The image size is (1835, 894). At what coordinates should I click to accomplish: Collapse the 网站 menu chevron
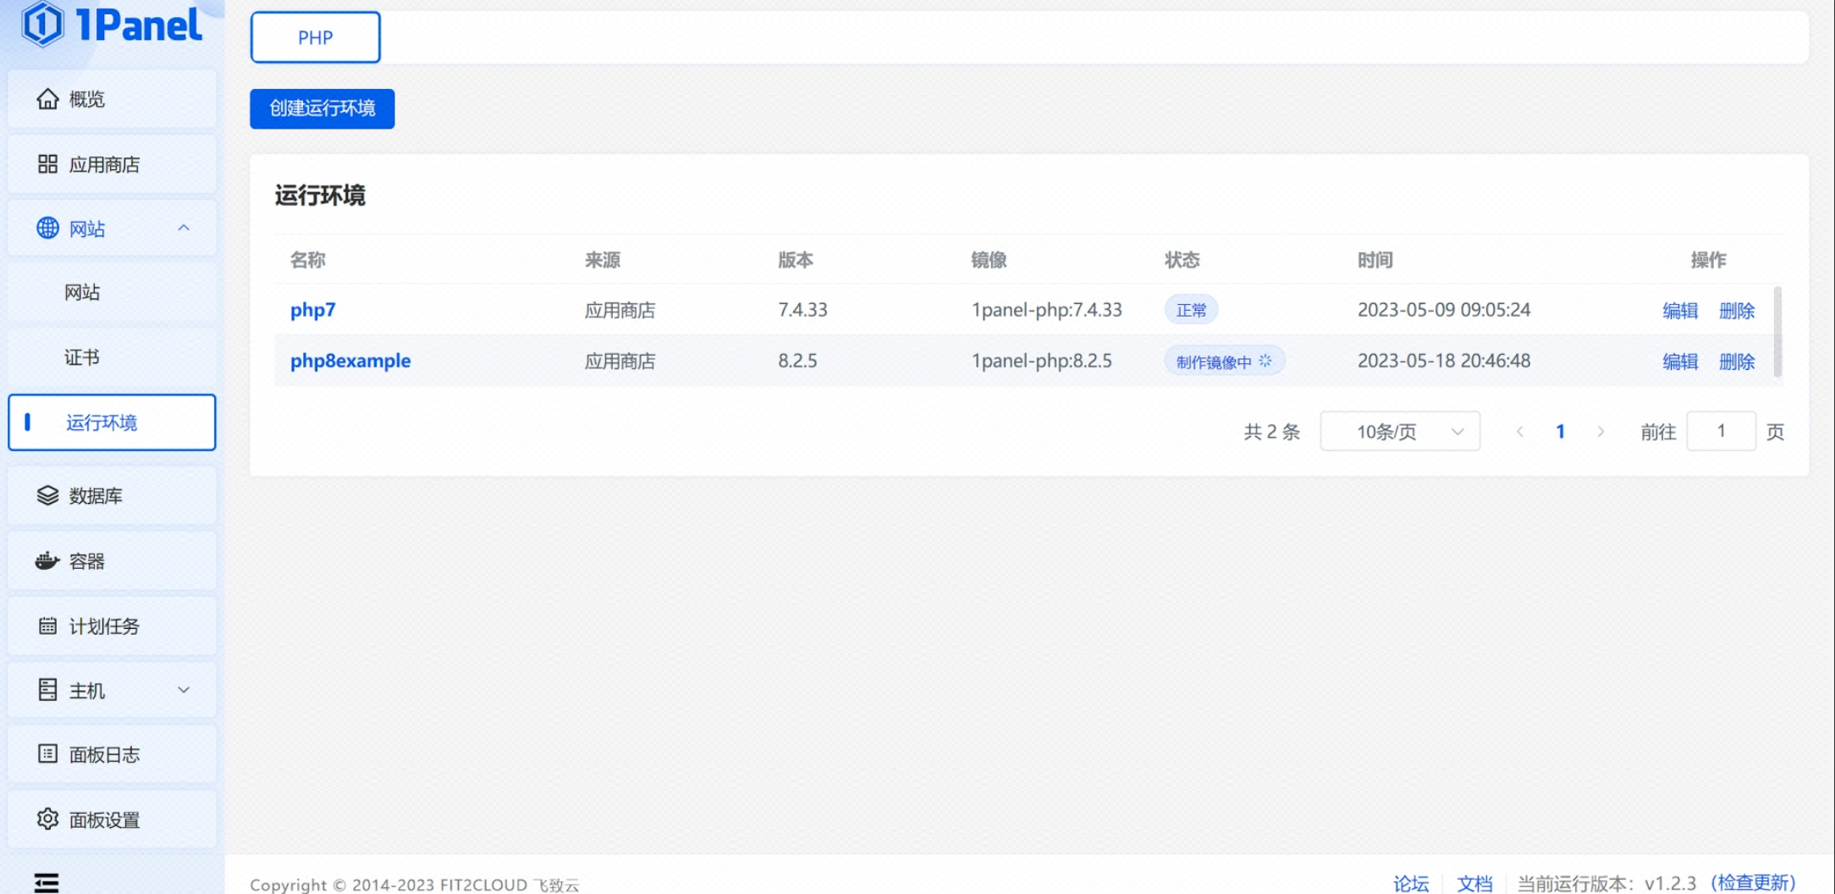coord(184,228)
